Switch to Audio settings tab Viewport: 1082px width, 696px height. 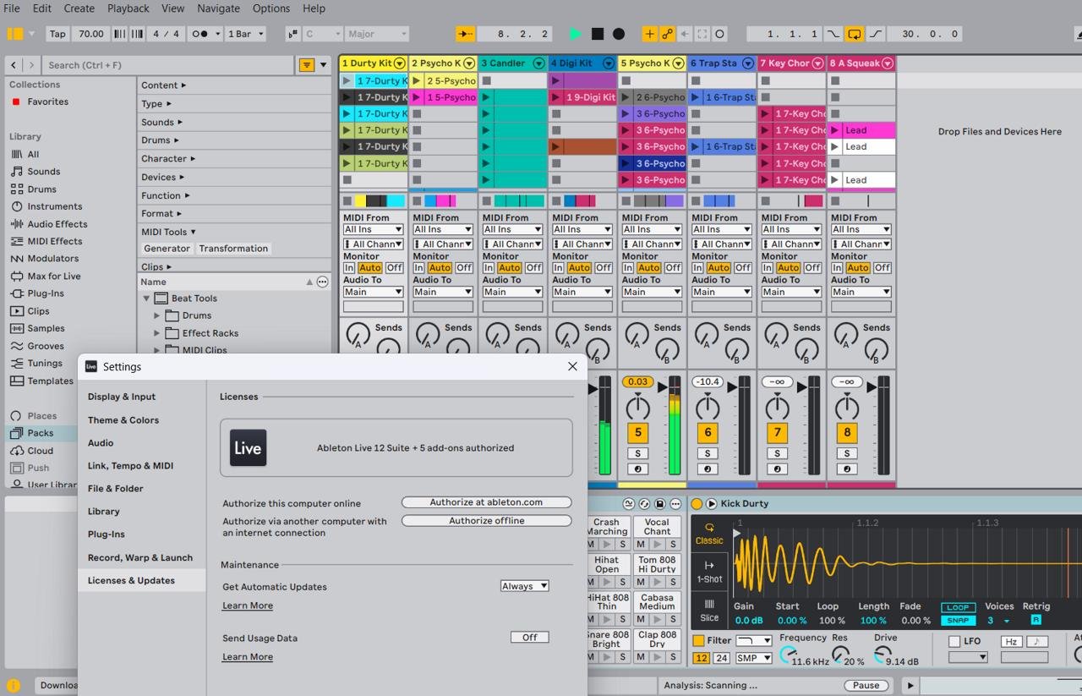101,443
